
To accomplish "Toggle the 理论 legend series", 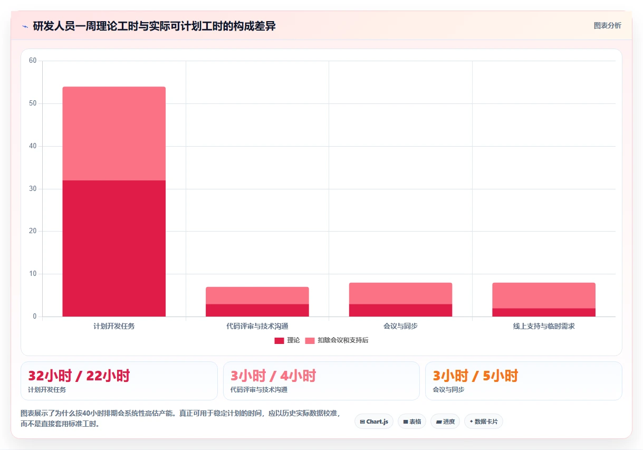I will click(x=287, y=340).
